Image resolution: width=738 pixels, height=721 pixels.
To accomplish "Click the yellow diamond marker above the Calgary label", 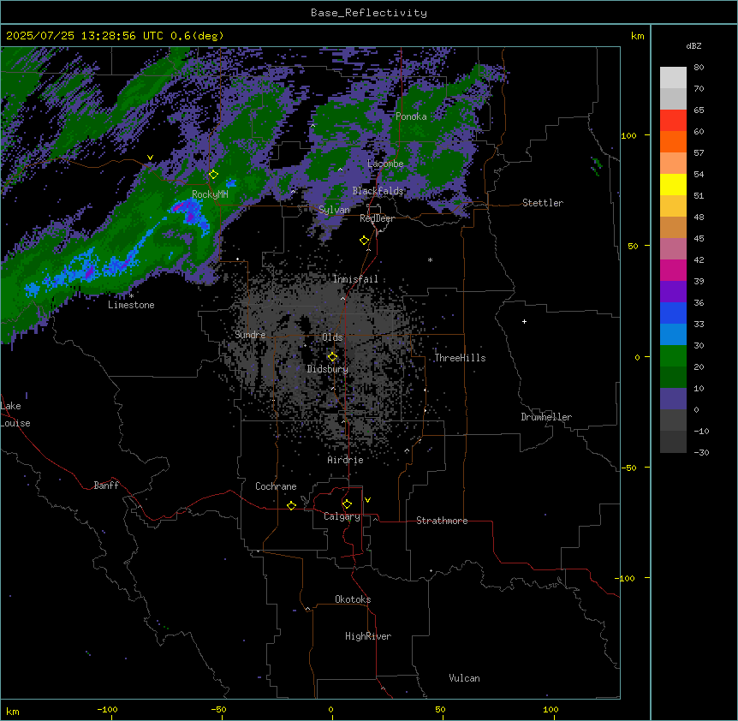I will 347,504.
